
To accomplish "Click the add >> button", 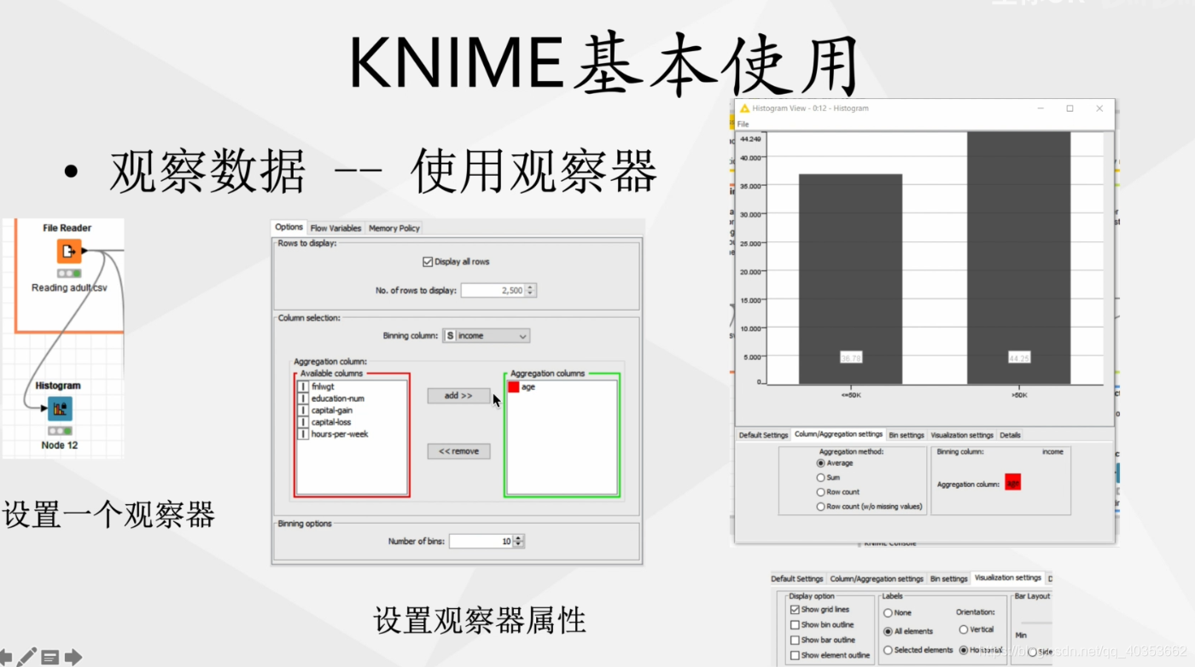I will point(458,396).
